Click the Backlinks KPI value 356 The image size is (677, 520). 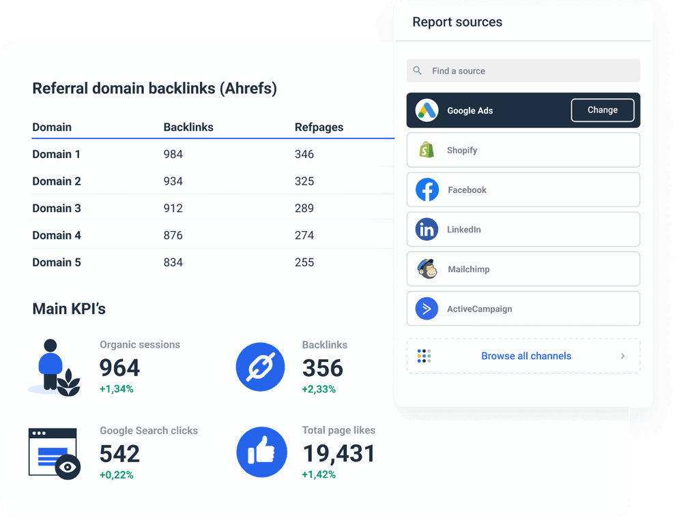point(323,368)
